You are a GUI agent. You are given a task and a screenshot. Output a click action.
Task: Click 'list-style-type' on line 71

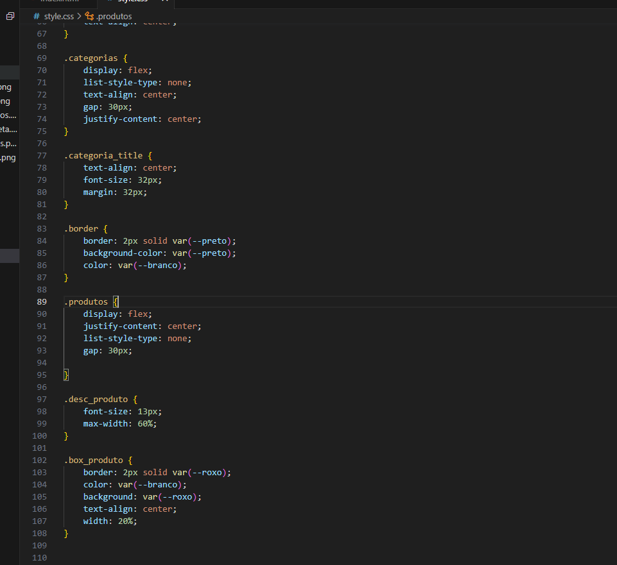tap(121, 83)
